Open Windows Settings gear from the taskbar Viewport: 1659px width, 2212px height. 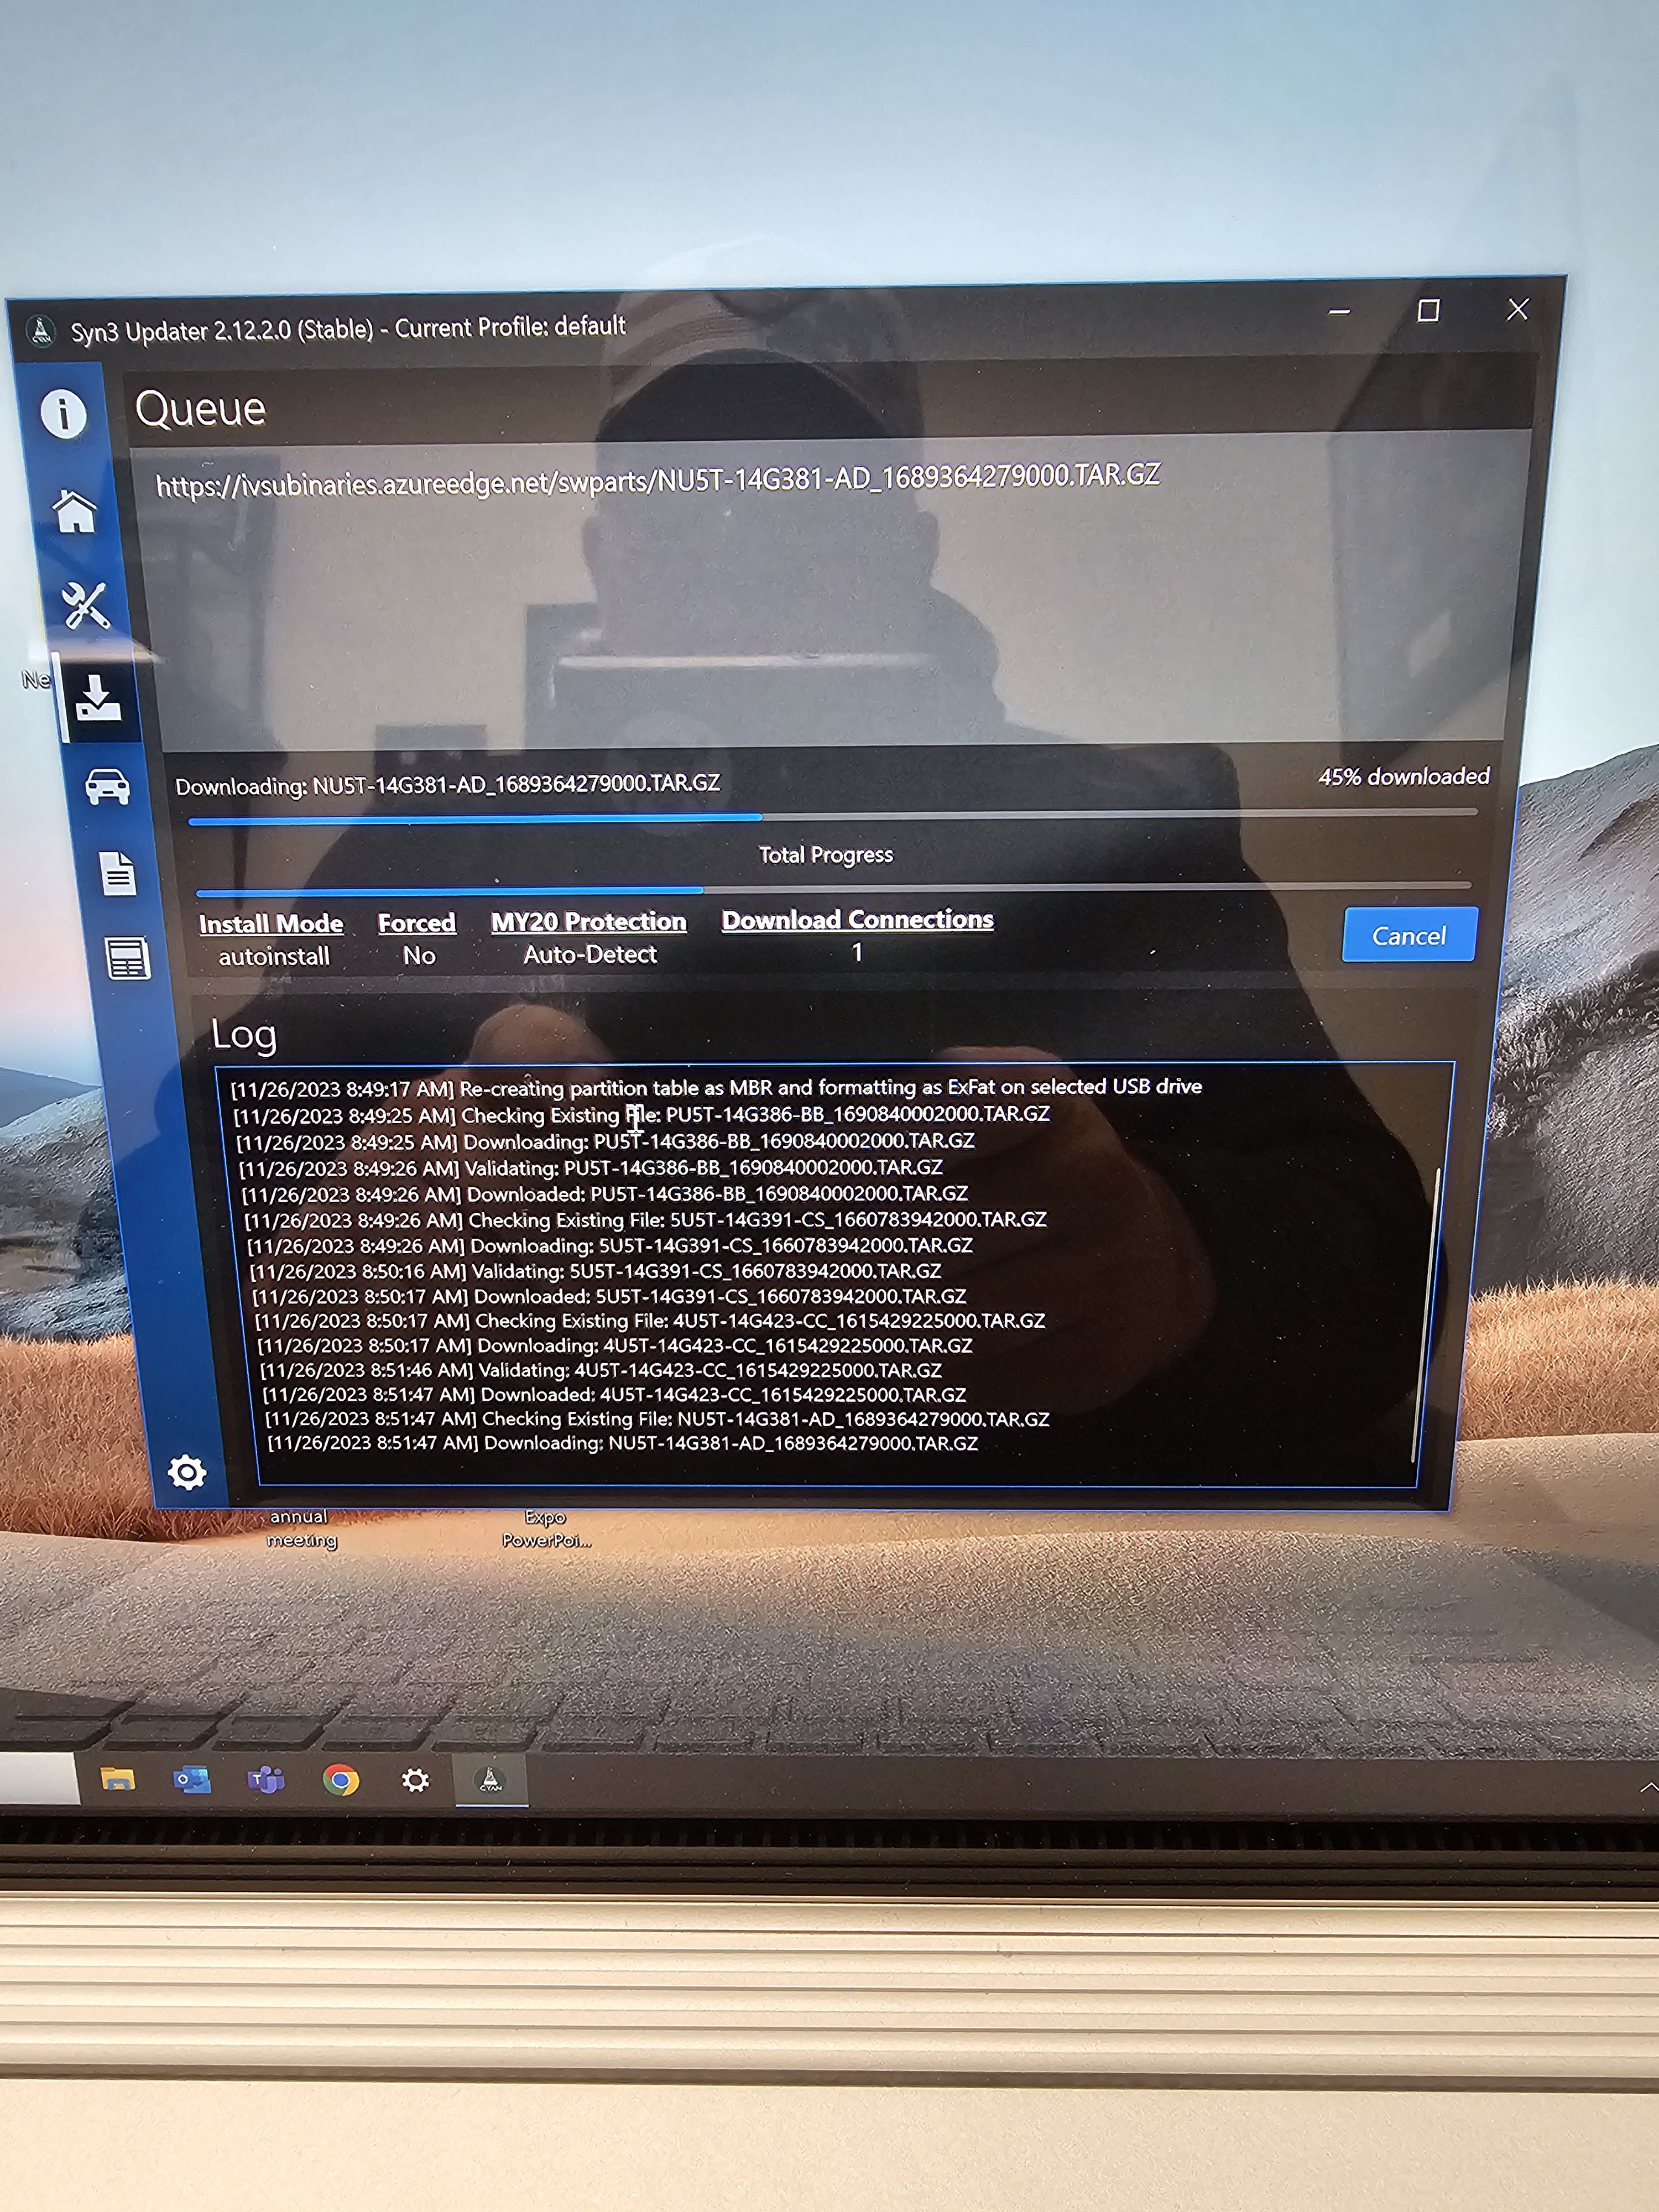pyautogui.click(x=415, y=1780)
